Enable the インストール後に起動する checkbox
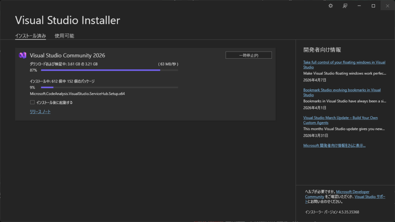Image resolution: width=395 pixels, height=222 pixels. pyautogui.click(x=32, y=103)
